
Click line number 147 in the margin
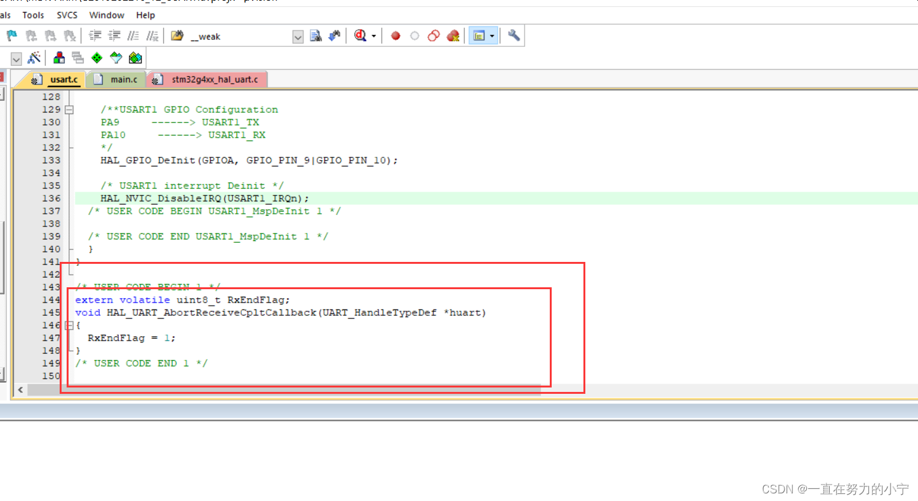(51, 338)
